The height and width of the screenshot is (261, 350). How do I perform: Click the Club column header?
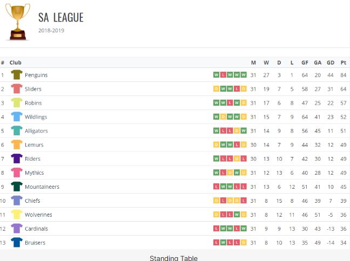pyautogui.click(x=16, y=63)
